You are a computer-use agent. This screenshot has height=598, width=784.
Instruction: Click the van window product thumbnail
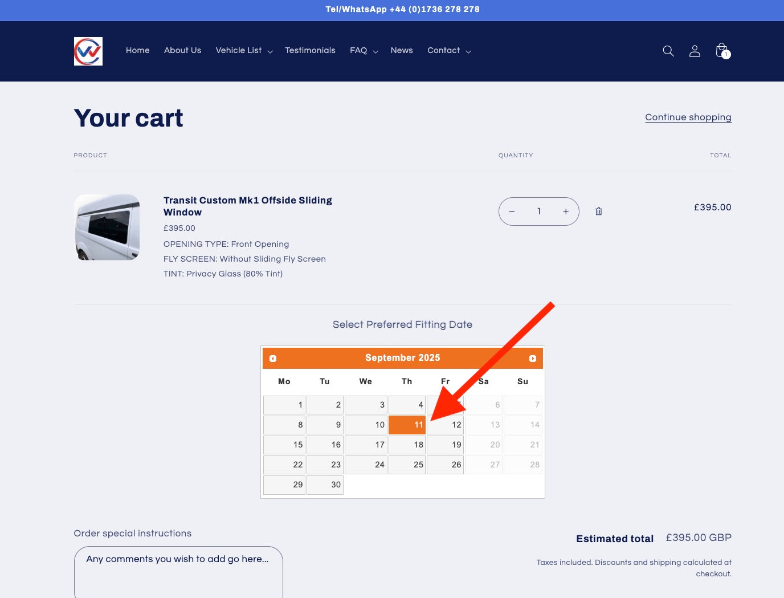point(107,227)
